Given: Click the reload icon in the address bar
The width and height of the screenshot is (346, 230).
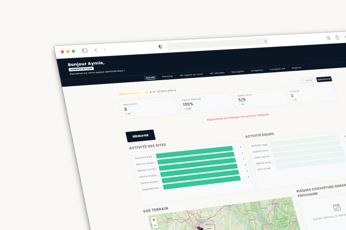Looking at the screenshot, I should pos(266,42).
